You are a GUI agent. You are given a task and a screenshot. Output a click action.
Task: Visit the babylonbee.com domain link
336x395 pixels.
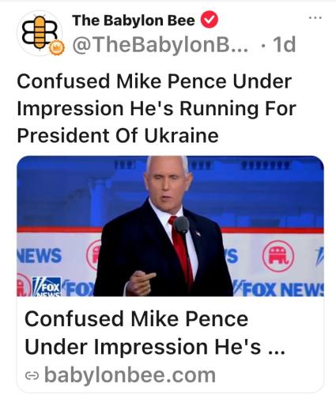130,375
